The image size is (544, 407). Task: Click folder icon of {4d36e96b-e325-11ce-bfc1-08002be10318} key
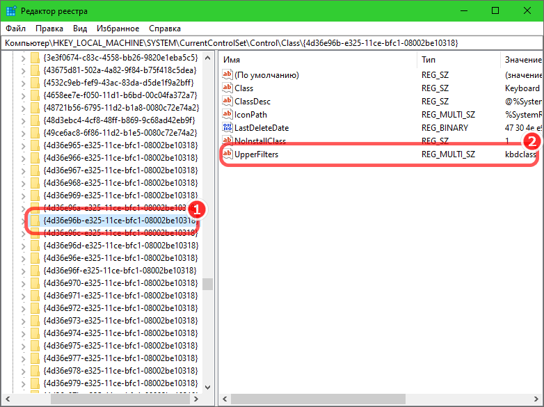point(34,221)
